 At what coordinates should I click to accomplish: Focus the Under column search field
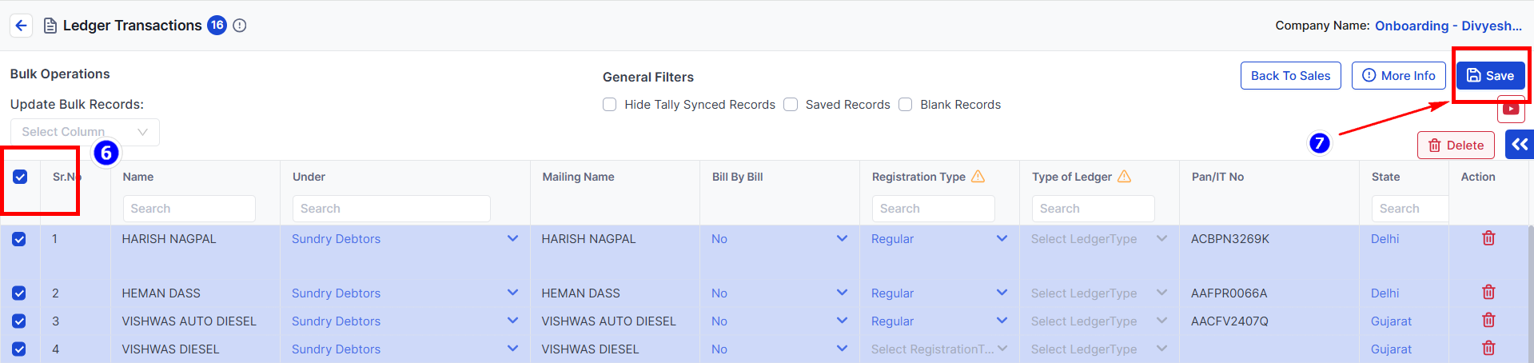coord(391,209)
